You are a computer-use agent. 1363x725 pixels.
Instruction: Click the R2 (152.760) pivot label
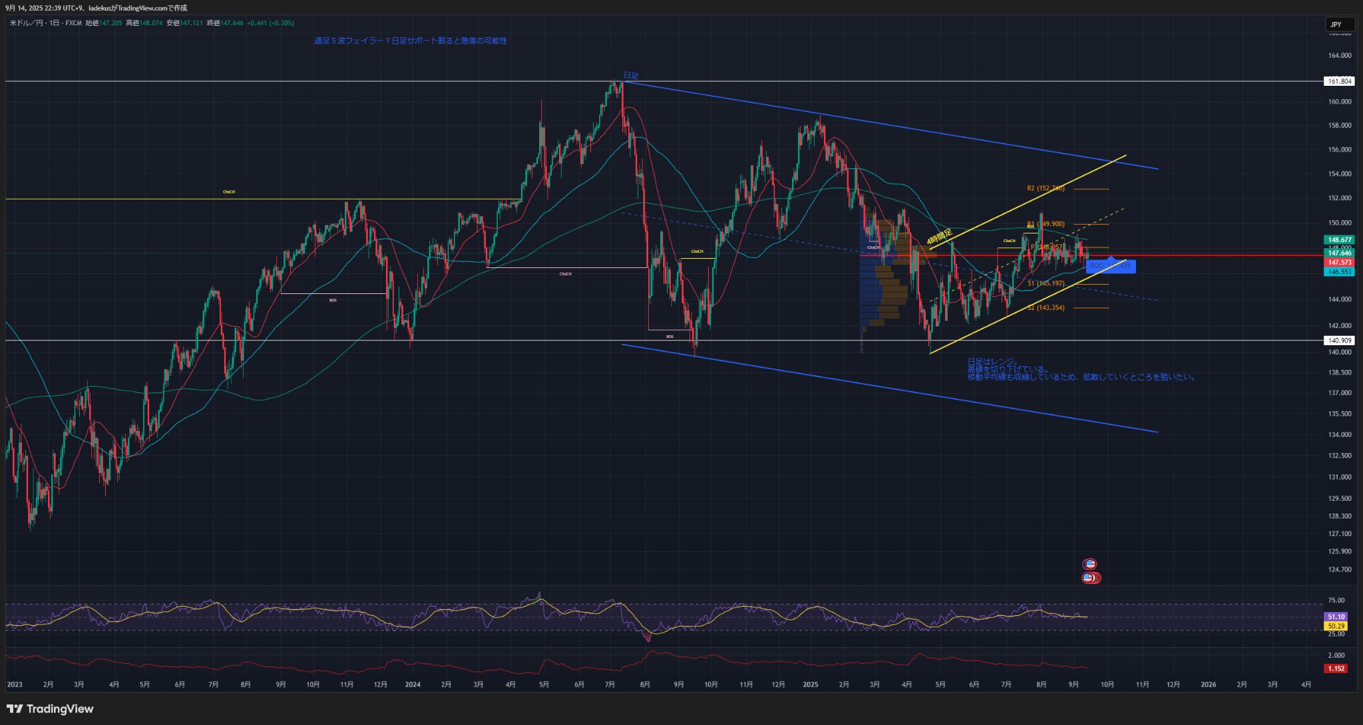1046,188
